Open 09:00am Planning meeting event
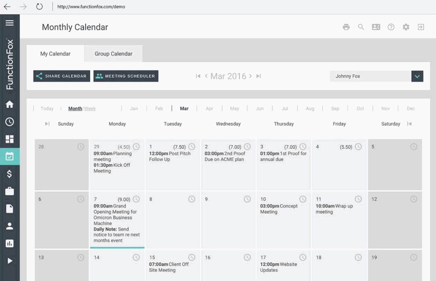The width and height of the screenshot is (436, 281). coord(113,156)
